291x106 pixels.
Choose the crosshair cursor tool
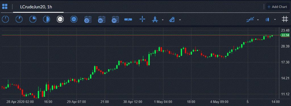pyautogui.click(x=142, y=19)
